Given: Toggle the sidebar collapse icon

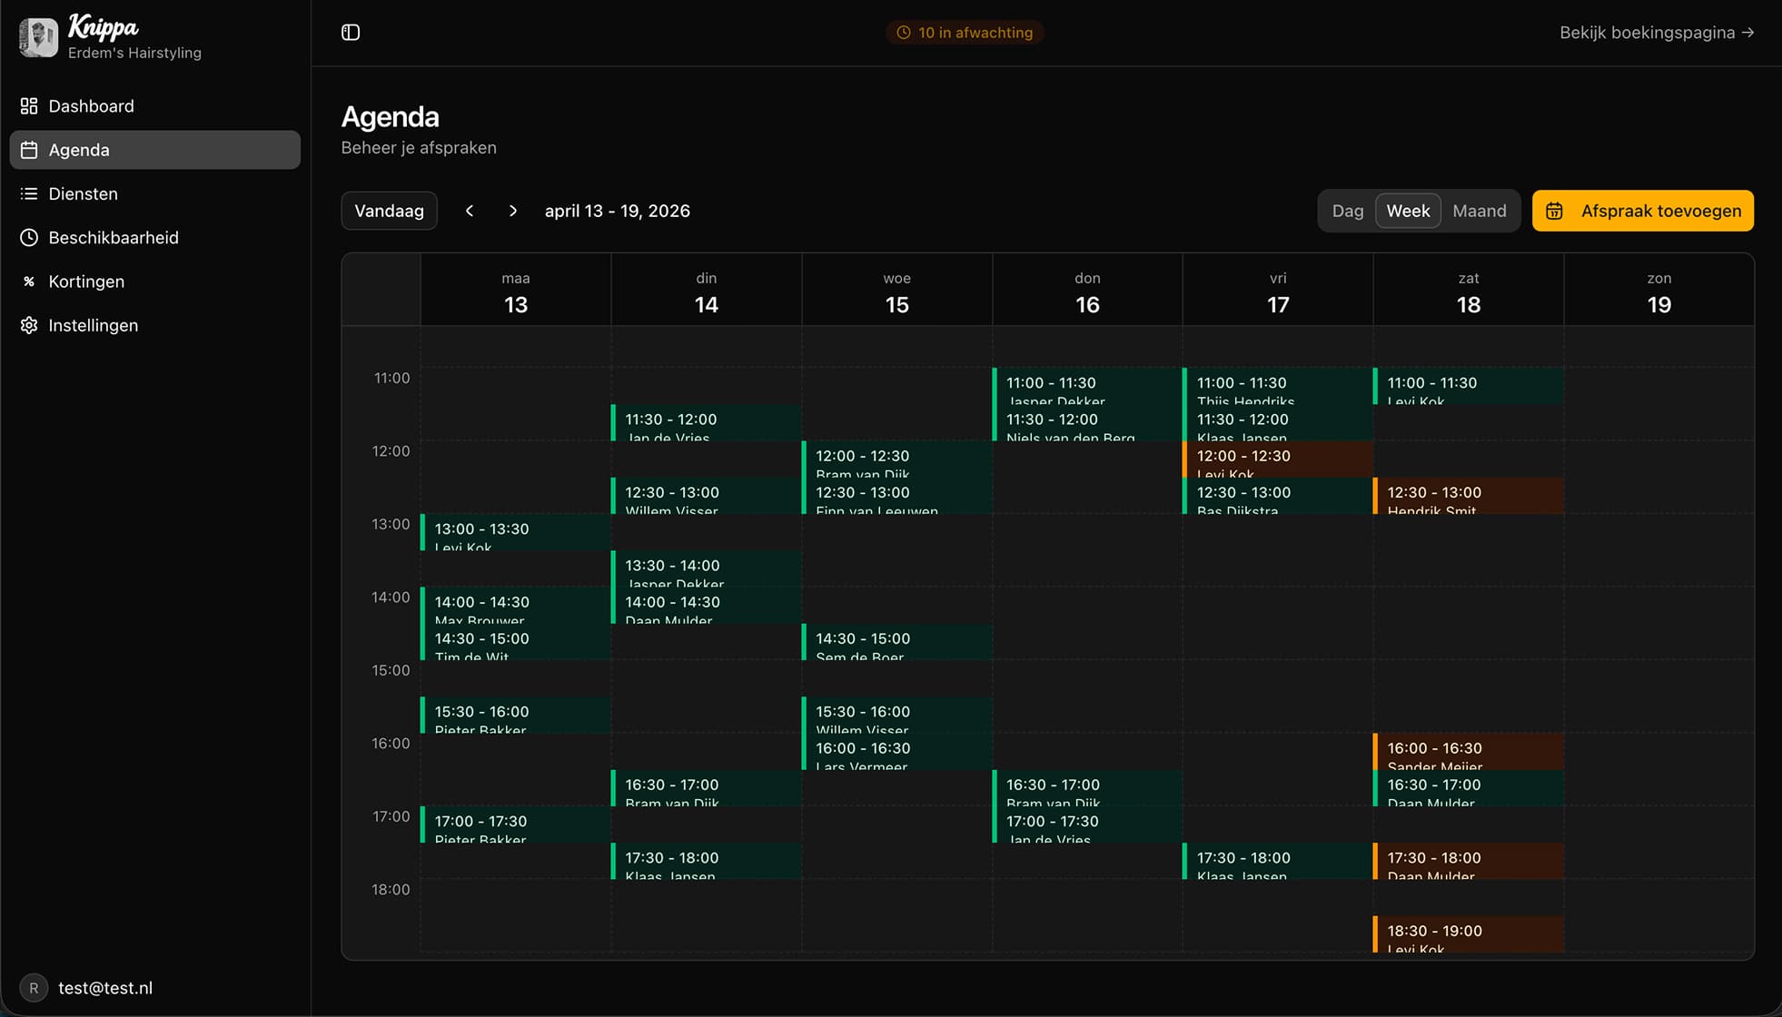Looking at the screenshot, I should click(351, 33).
